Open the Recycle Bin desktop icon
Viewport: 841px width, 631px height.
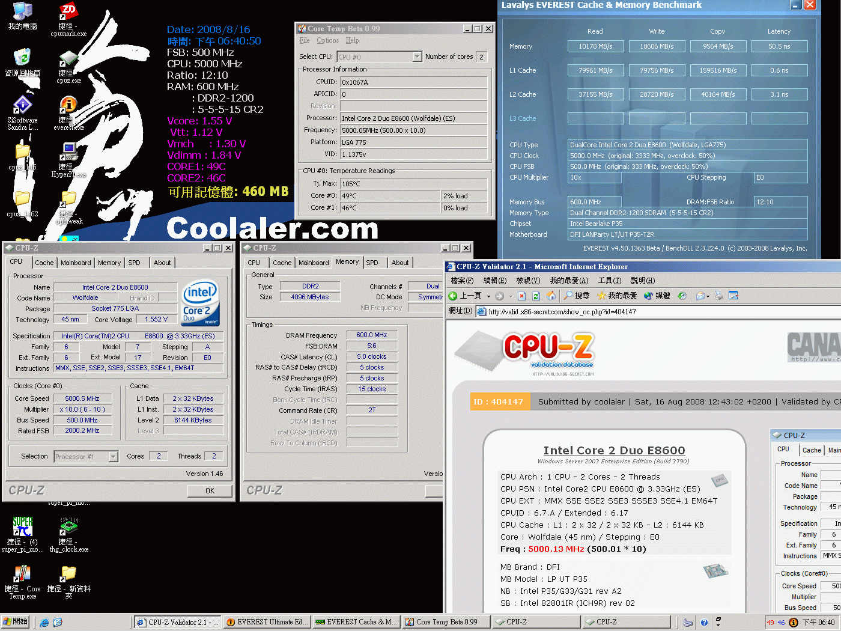click(22, 62)
